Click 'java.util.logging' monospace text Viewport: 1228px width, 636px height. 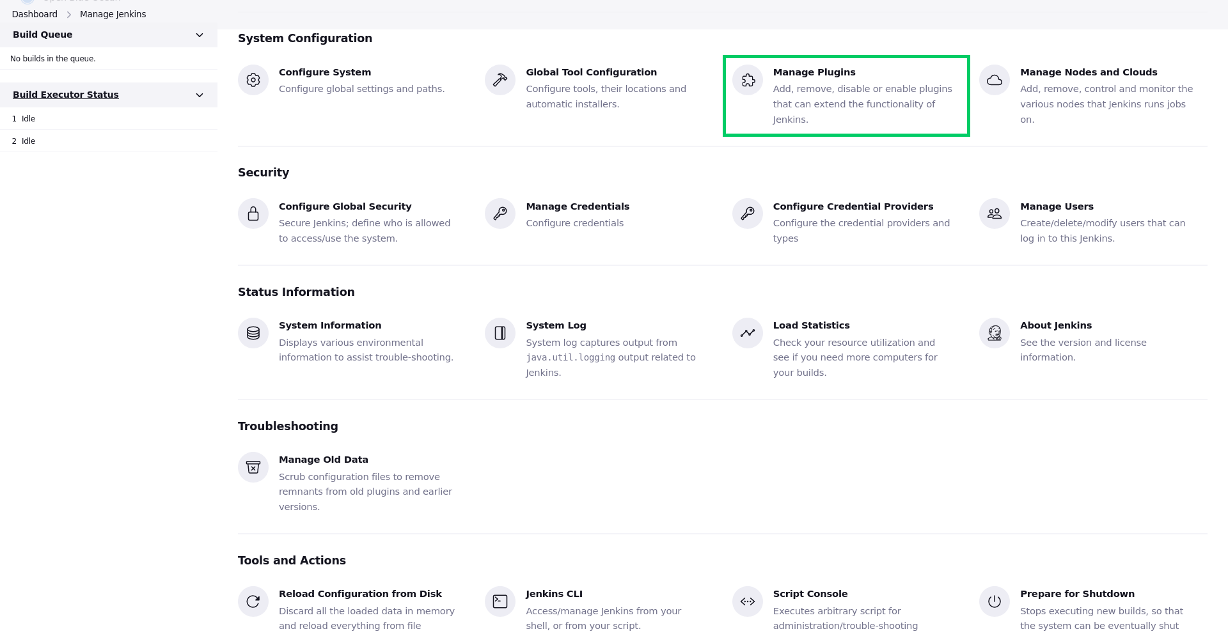[x=571, y=358]
